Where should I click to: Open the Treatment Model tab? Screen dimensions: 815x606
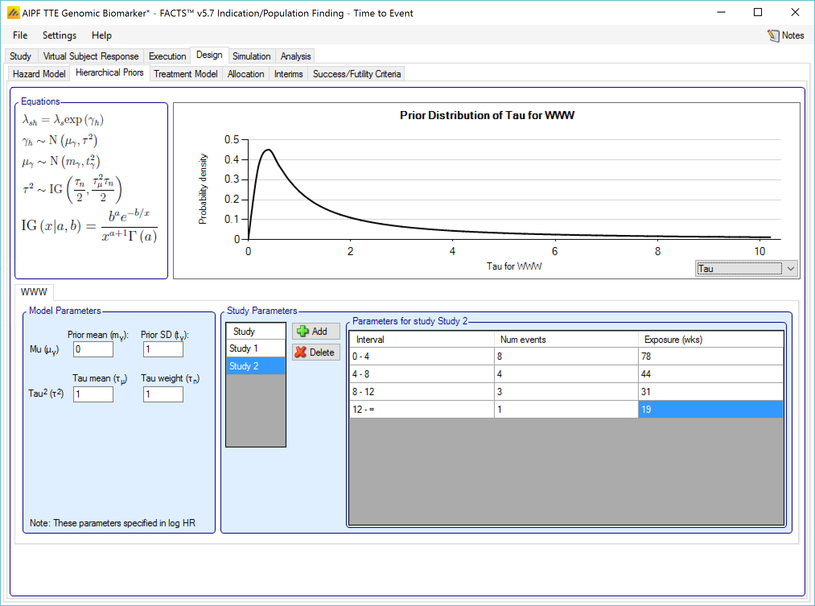click(x=185, y=74)
